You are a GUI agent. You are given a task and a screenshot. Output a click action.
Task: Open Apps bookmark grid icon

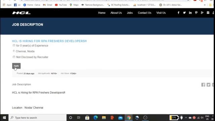(4, 5)
